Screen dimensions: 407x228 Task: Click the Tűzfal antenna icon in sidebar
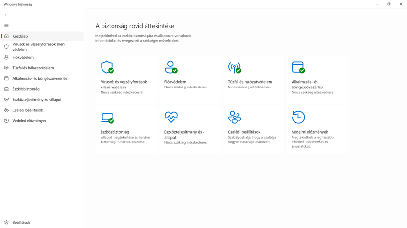pos(7,68)
